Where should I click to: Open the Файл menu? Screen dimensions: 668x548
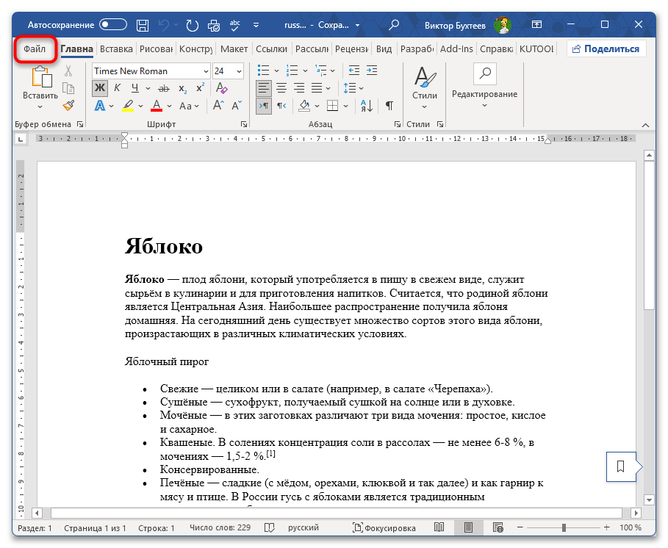point(34,49)
